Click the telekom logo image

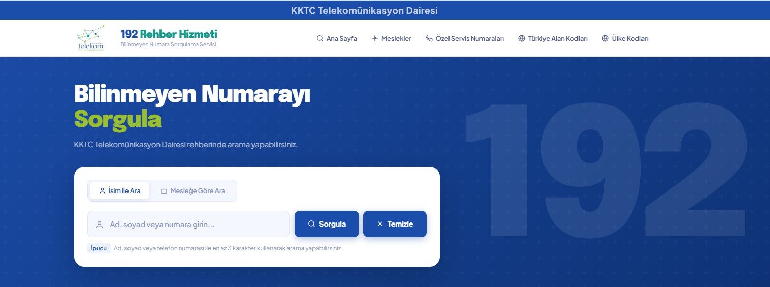(90, 38)
